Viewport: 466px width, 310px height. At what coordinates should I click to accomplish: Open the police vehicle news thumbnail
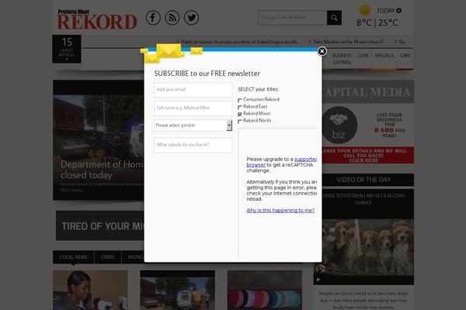177,290
